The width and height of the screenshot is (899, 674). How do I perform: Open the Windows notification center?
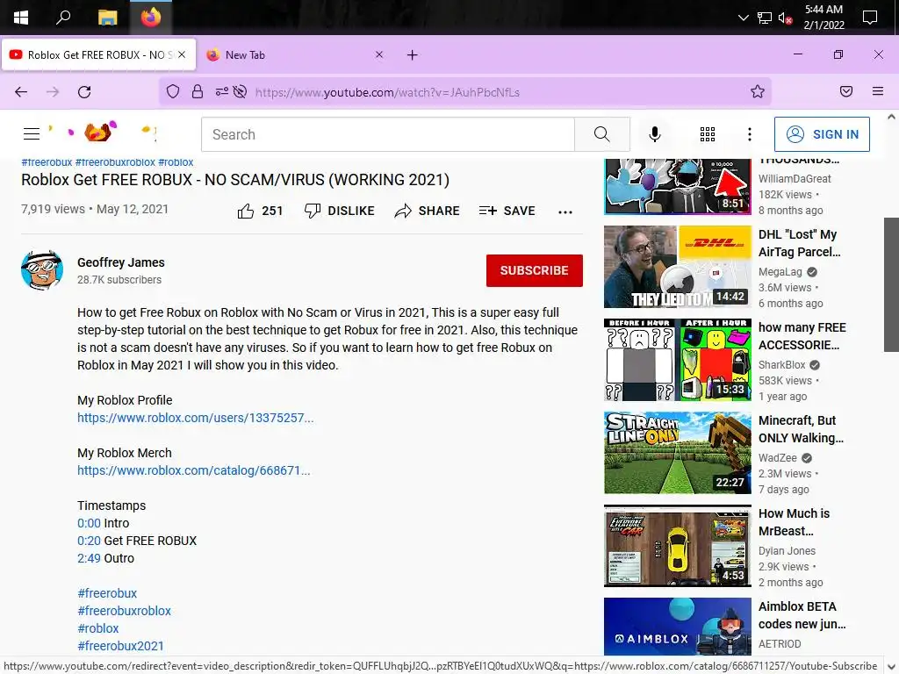[870, 18]
